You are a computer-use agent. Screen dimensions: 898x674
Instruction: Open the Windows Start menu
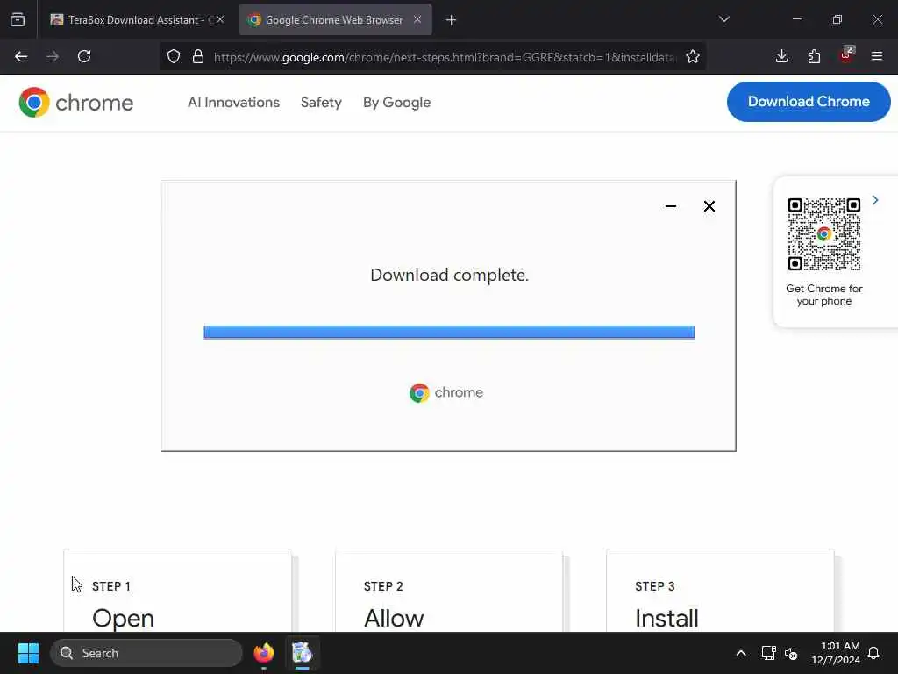tap(28, 653)
